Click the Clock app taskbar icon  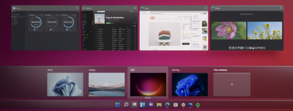click(183, 105)
